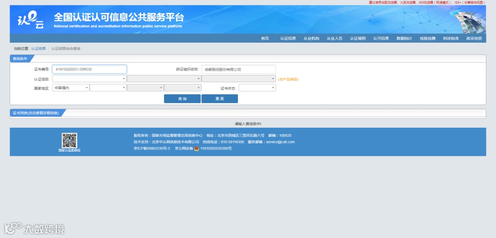Focus the 获证组织名称 input field
Viewport: 496px width, 238px height.
(x=238, y=69)
